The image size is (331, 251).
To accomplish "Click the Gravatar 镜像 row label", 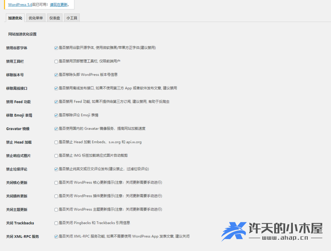I will coord(18,129).
